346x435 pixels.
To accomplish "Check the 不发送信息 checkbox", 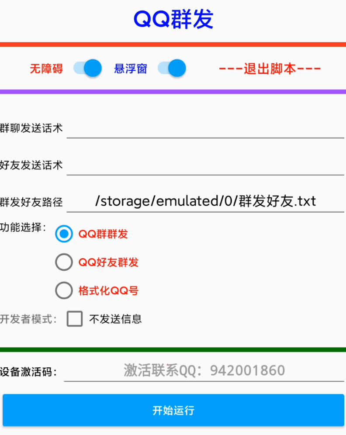I will pos(75,319).
